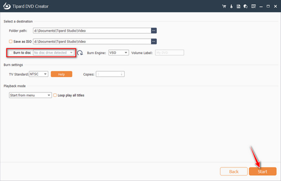The image size is (281, 181).
Task: Click the Tipard DVD Creator logo
Action: [7, 6]
